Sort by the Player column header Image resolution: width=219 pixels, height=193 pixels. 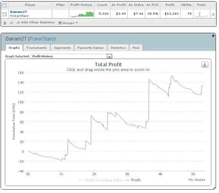pos(30,5)
